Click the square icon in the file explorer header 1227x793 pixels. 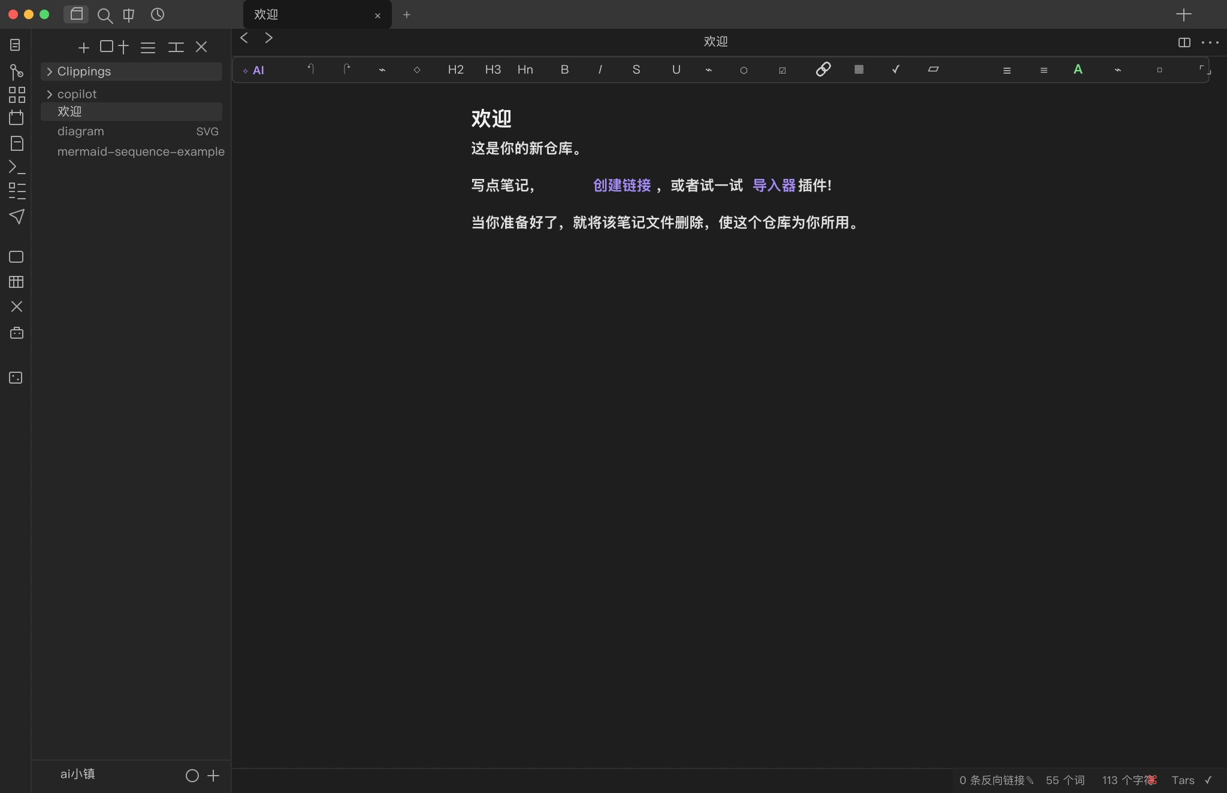click(107, 46)
